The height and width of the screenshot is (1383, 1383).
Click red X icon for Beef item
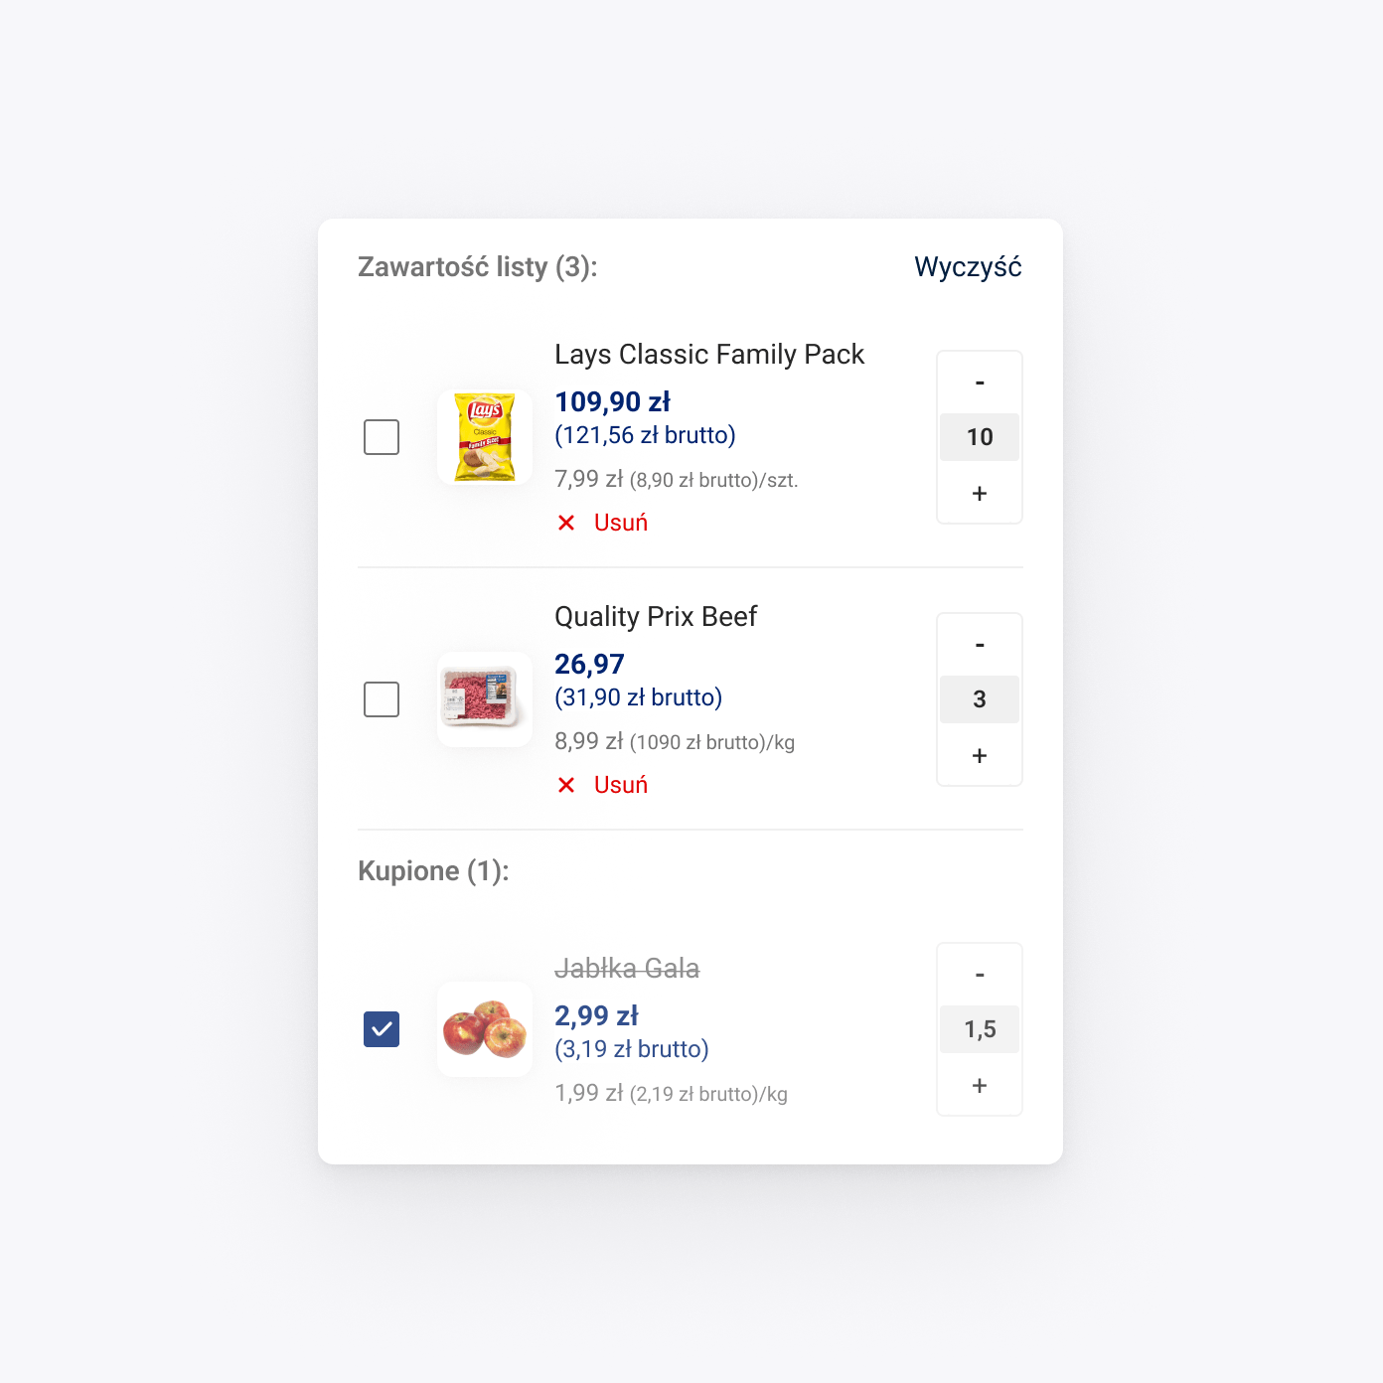[566, 785]
